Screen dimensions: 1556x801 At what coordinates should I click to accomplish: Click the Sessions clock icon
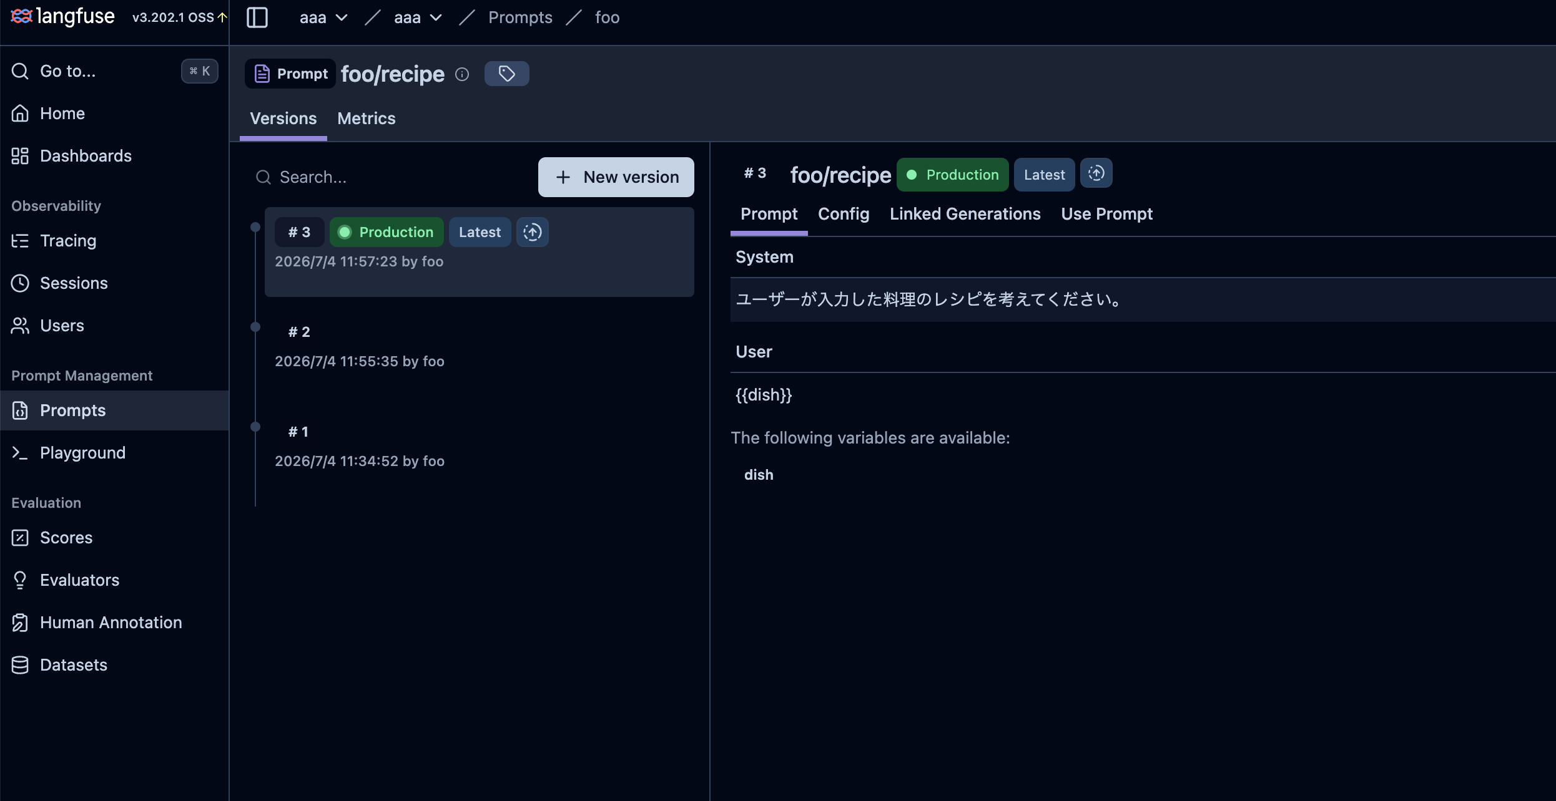click(x=20, y=283)
